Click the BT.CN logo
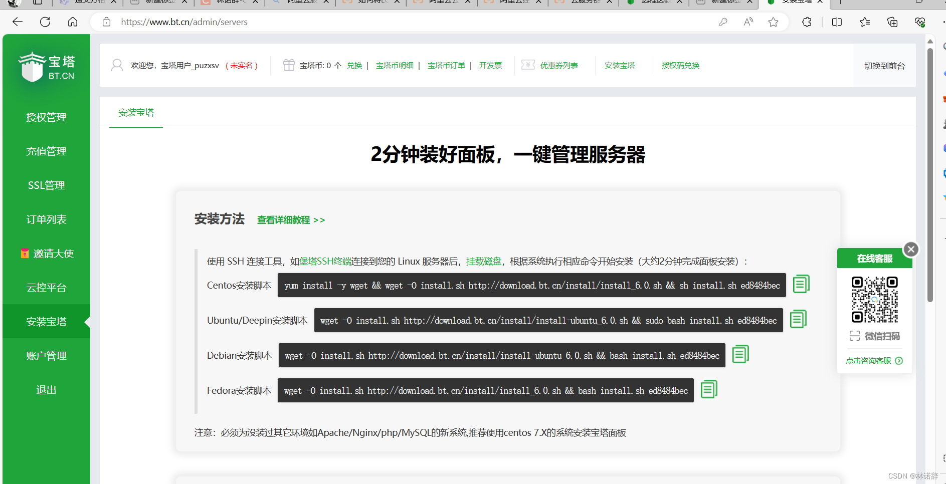The height and width of the screenshot is (484, 946). click(47, 67)
